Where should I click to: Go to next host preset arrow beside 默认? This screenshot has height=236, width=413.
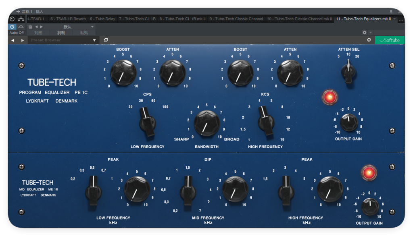[42, 27]
